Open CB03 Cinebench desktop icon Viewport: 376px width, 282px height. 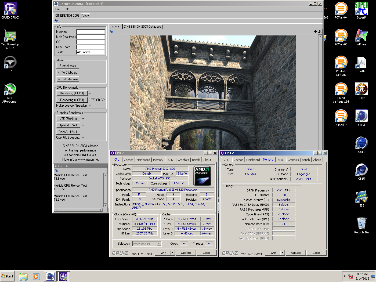(361, 118)
